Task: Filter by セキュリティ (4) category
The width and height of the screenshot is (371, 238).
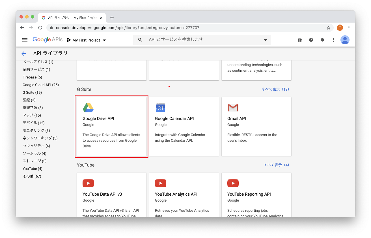Action: pyautogui.click(x=36, y=146)
